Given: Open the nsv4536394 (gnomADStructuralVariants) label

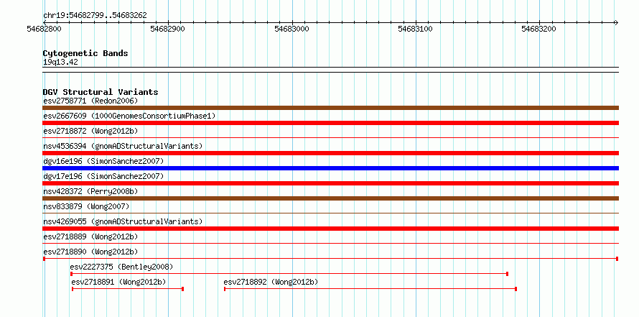Looking at the screenshot, I should pos(123,146).
